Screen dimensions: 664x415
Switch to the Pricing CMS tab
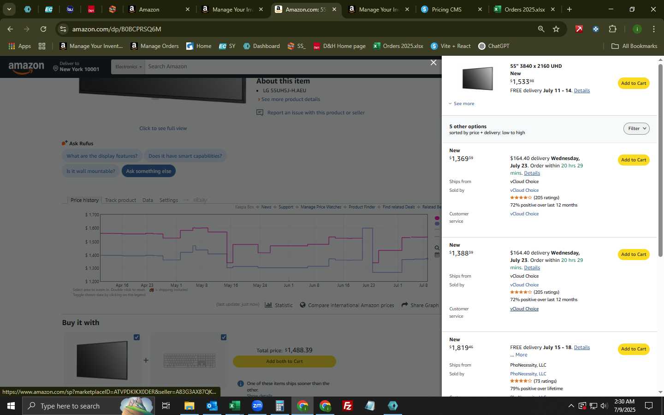click(x=452, y=9)
